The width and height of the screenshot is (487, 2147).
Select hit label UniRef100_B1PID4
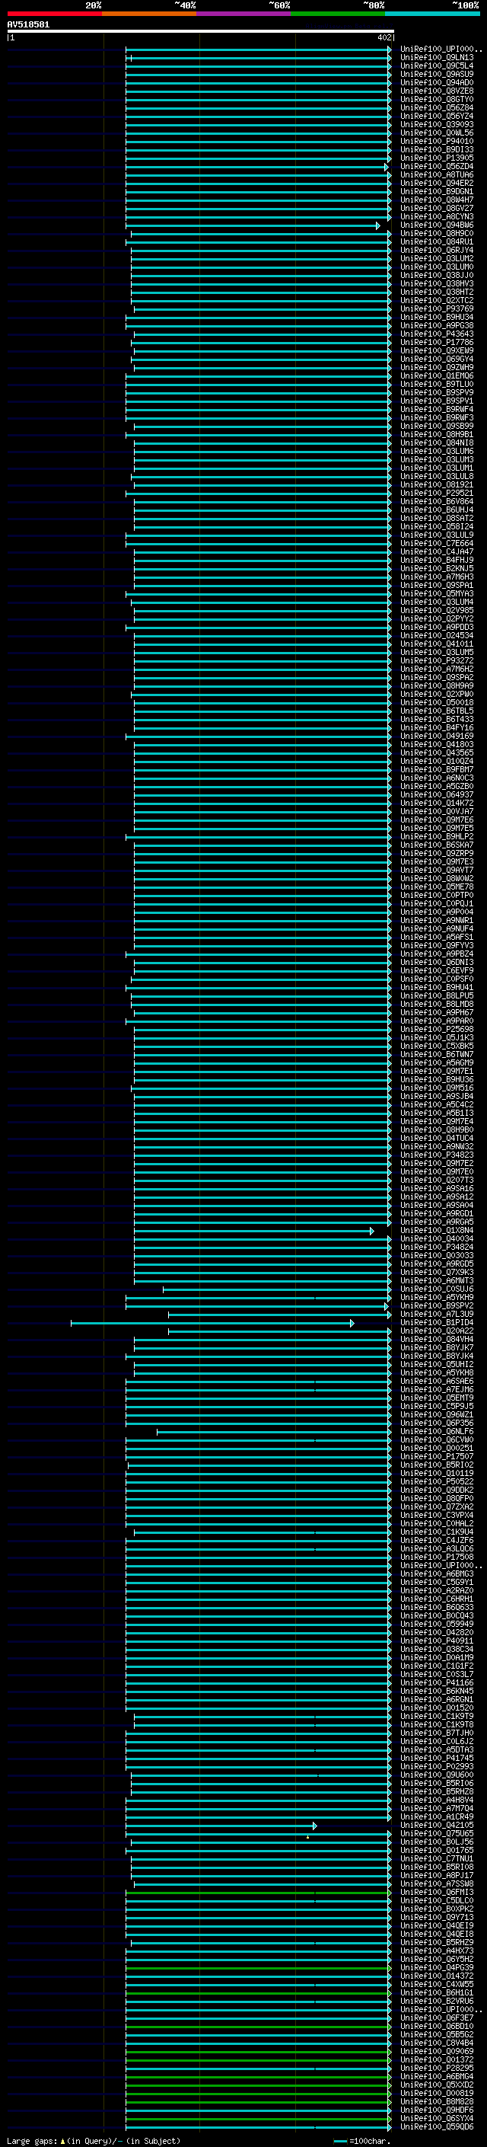(x=437, y=1323)
